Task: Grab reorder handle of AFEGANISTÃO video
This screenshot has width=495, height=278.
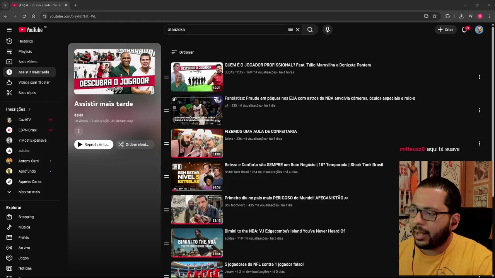Action: (166, 210)
